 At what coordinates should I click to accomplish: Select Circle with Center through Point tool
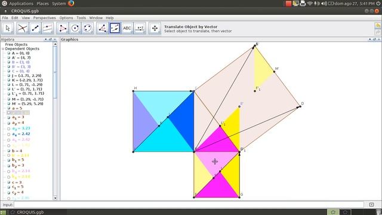coord(75,28)
